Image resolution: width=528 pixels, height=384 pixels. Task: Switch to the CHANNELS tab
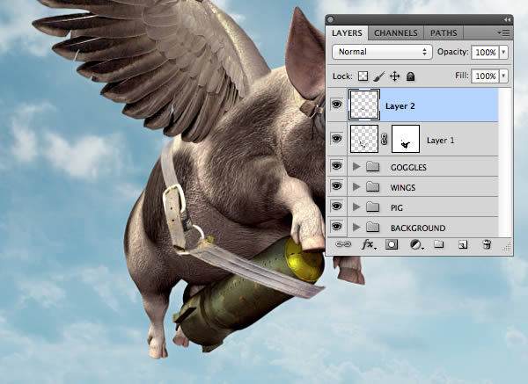tap(396, 33)
